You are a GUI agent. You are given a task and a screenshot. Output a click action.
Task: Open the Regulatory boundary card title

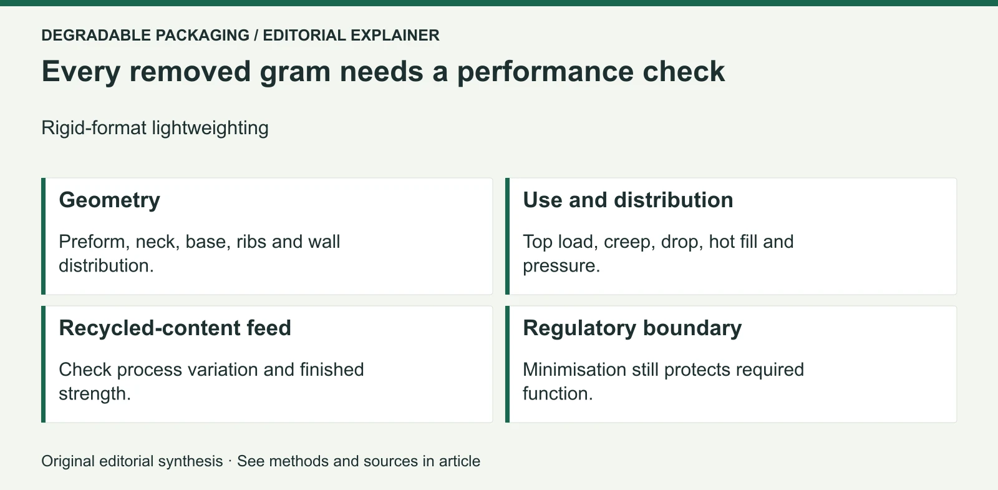pyautogui.click(x=632, y=328)
